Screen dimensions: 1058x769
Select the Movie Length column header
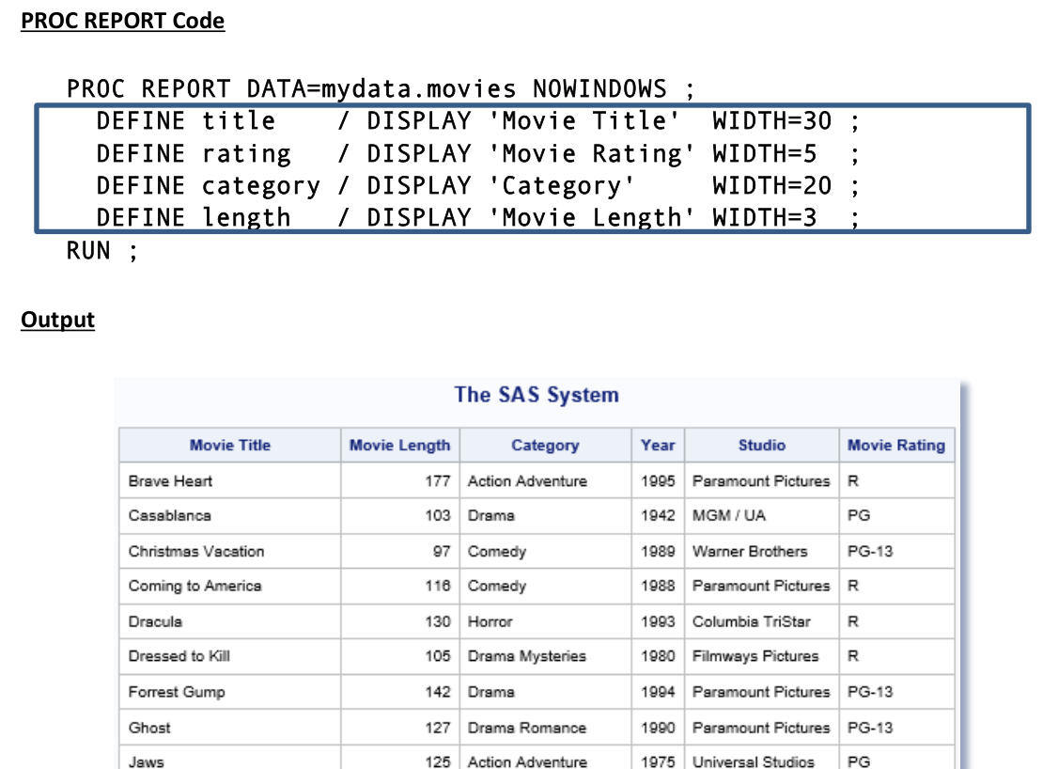(399, 446)
